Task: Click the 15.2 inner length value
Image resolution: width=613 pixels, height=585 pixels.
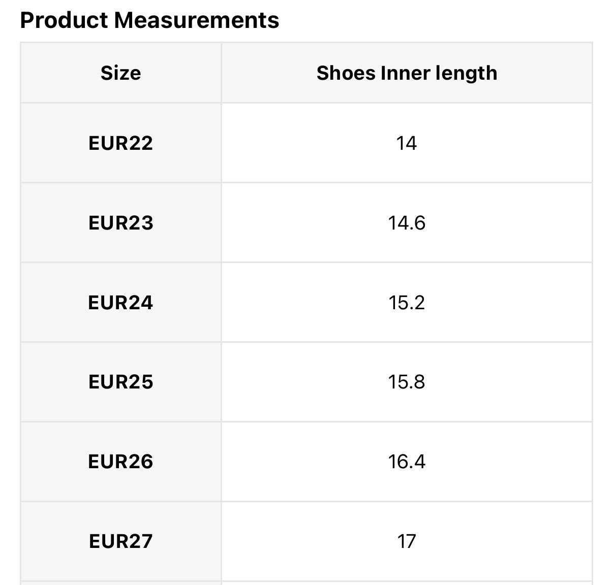Action: (x=407, y=303)
